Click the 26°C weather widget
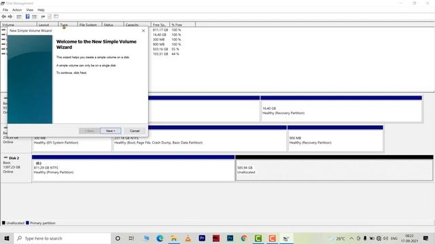435x244 pixels. [338, 238]
